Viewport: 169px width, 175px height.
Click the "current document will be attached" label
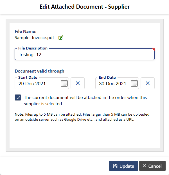85,101
